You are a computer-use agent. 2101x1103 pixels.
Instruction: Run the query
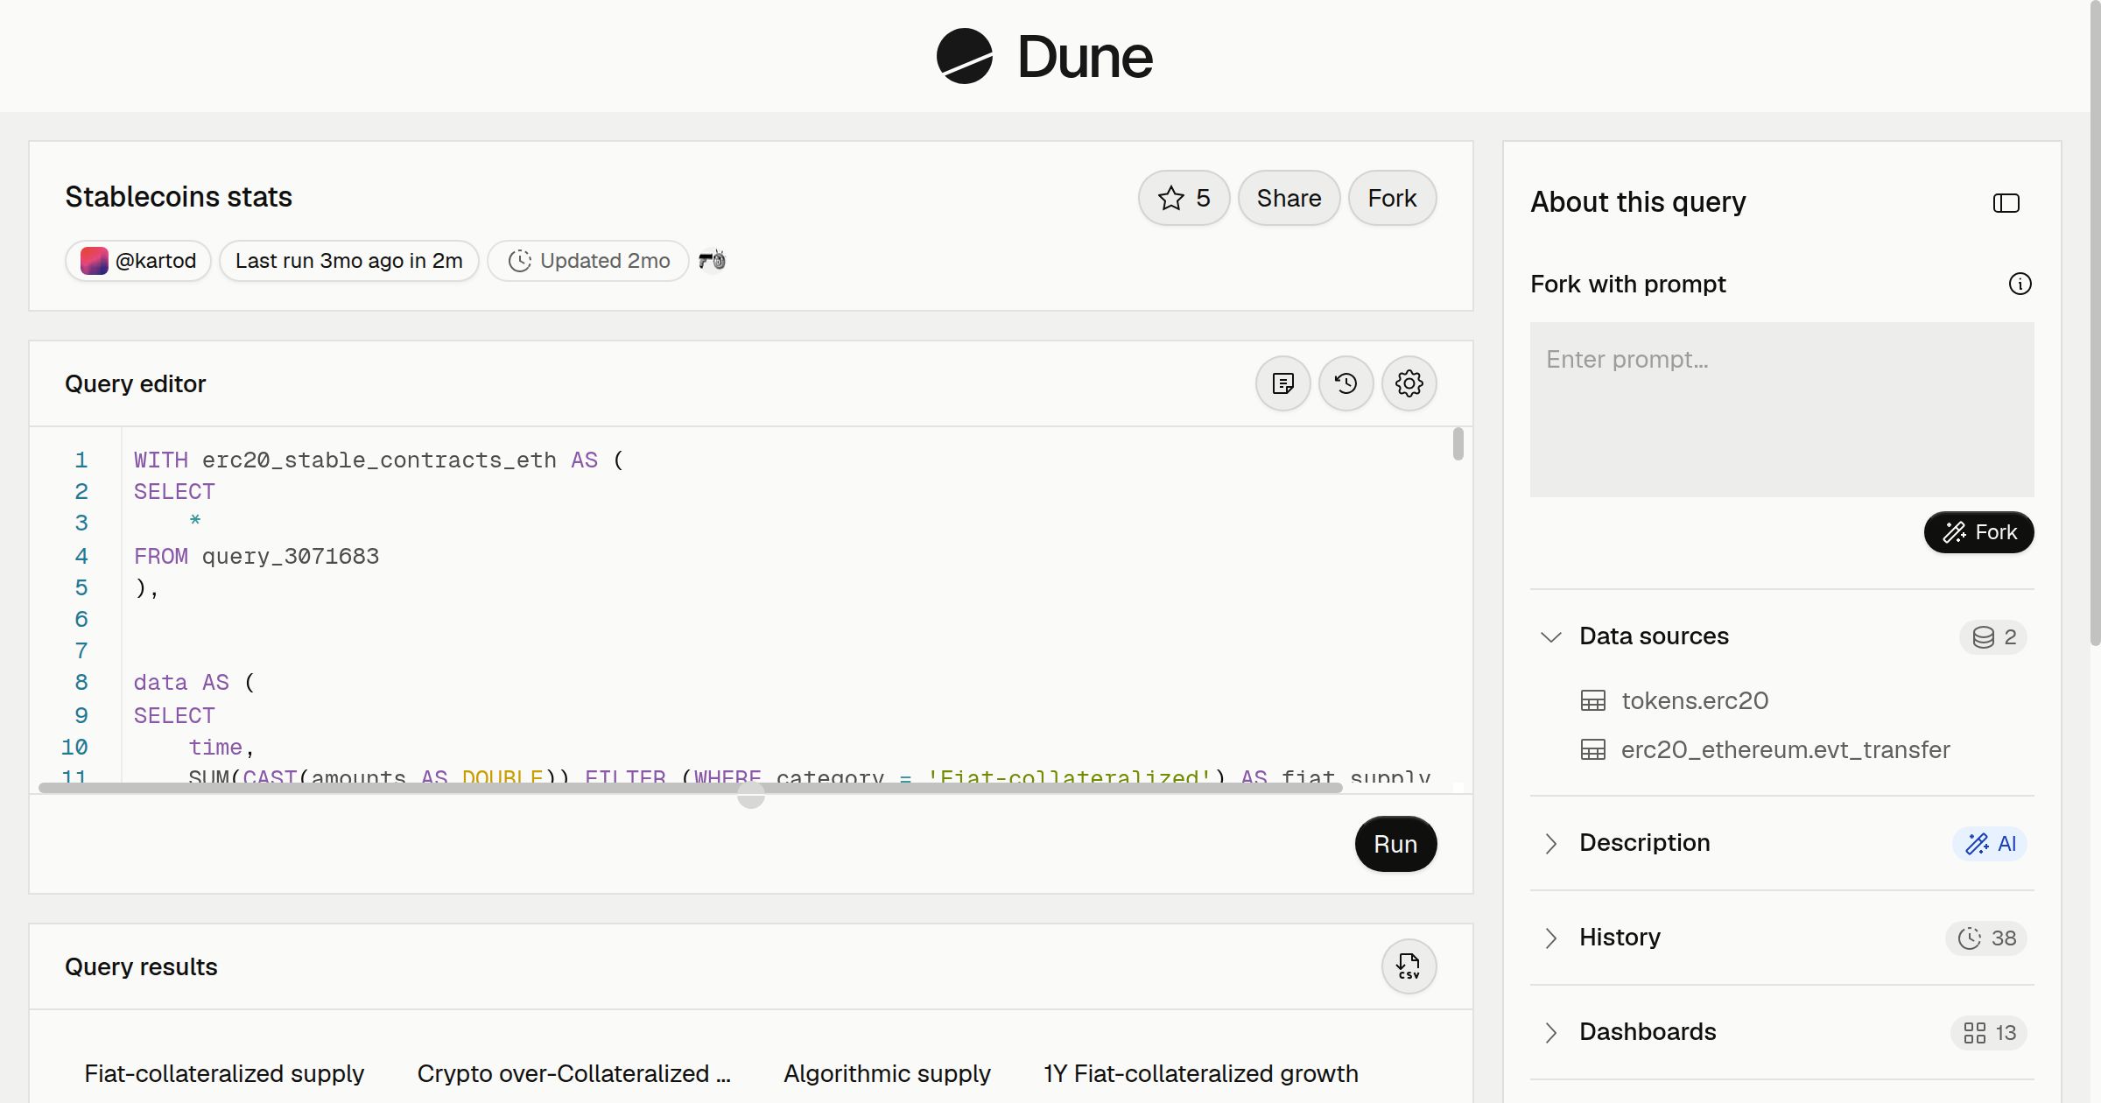pyautogui.click(x=1395, y=844)
